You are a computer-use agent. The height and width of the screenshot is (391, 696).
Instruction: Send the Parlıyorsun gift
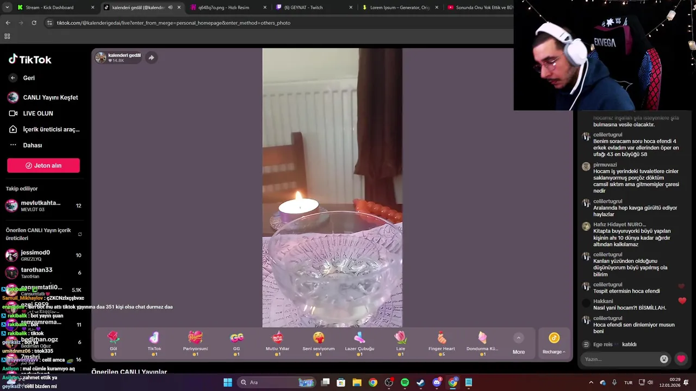pyautogui.click(x=195, y=344)
